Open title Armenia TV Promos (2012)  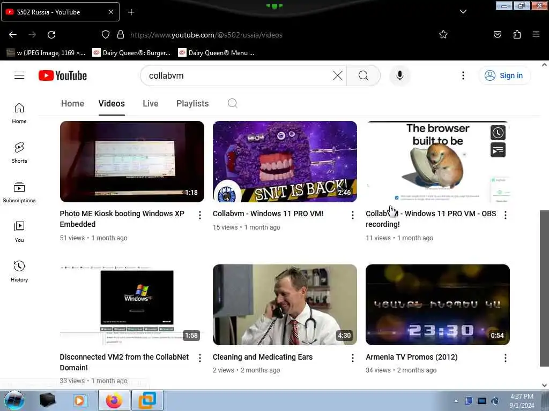411,357
